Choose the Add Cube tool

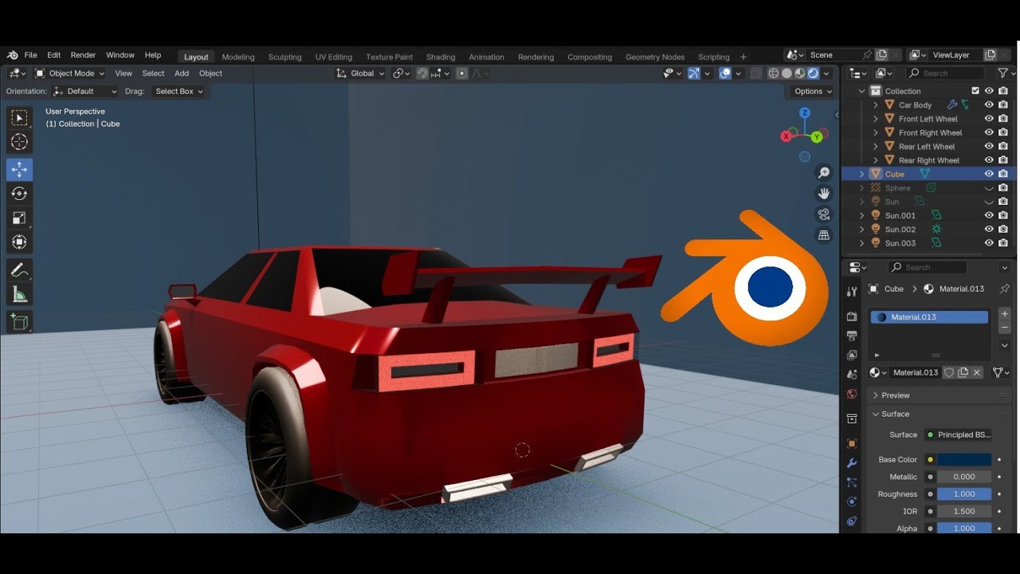click(20, 322)
